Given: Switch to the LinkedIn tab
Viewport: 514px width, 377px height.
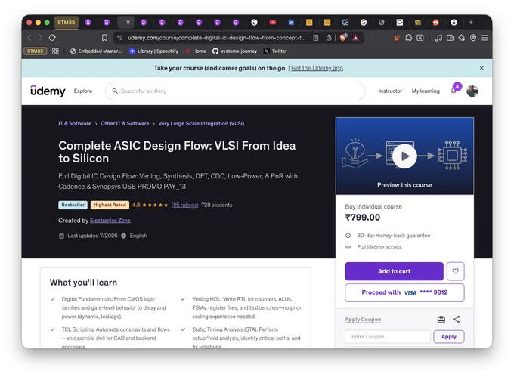Looking at the screenshot, I should pos(291,22).
